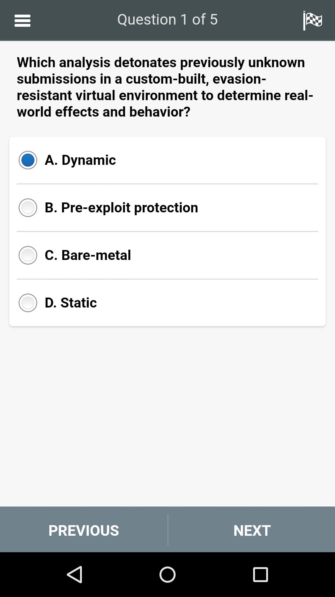The width and height of the screenshot is (335, 597).
Task: Select the Pre-exploit protection radio button
Action: 28,208
